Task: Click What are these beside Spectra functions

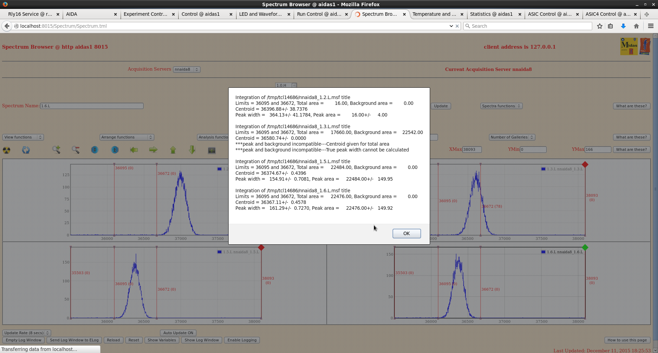Action: 632,106
